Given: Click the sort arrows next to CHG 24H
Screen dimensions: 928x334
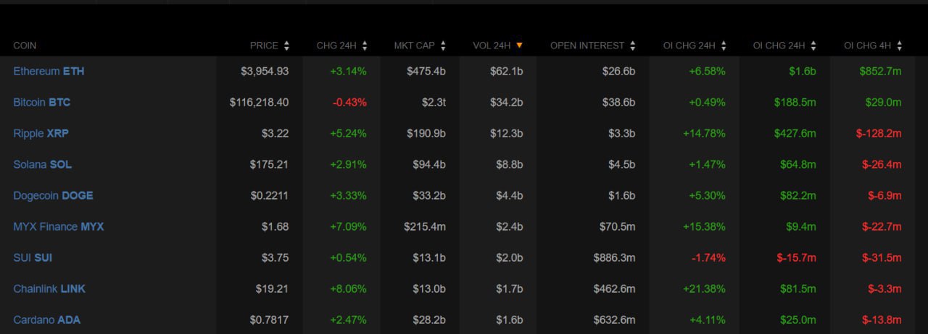Looking at the screenshot, I should pos(364,46).
